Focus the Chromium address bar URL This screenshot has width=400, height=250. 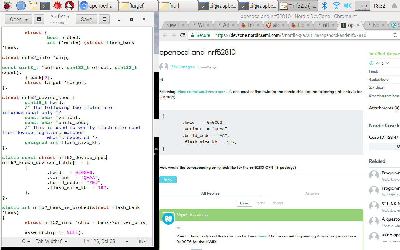pyautogui.click(x=291, y=35)
